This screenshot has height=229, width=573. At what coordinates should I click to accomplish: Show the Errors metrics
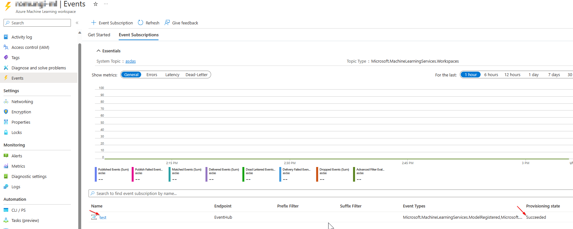click(x=152, y=75)
